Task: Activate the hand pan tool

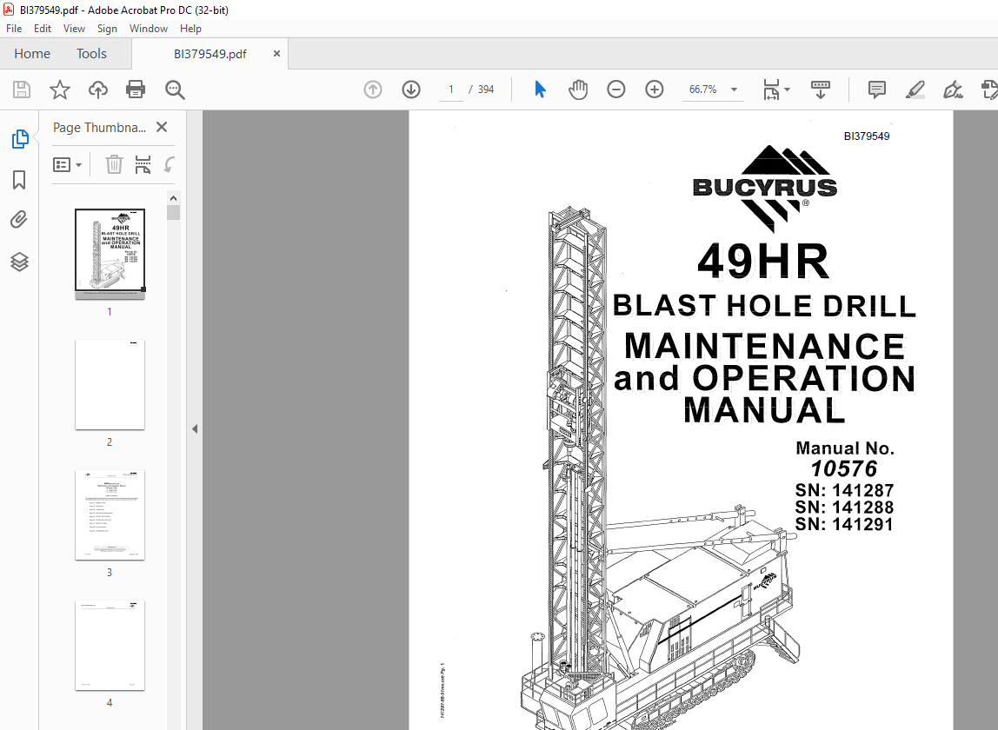Action: tap(578, 90)
